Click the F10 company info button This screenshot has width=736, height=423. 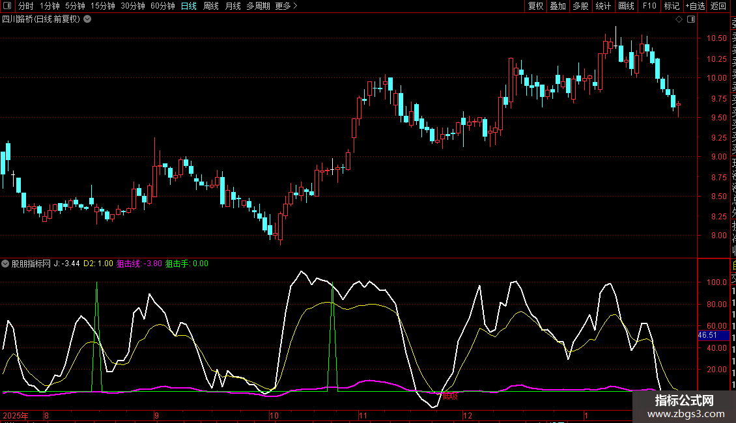tap(649, 6)
